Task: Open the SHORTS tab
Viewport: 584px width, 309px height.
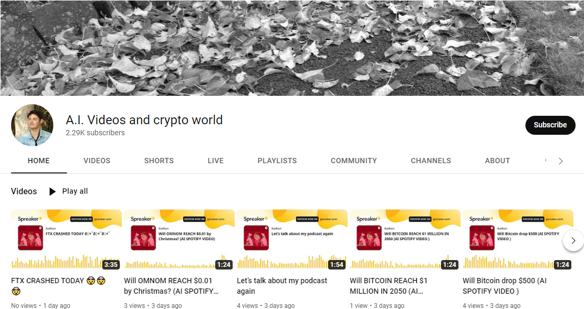Action: 159,161
